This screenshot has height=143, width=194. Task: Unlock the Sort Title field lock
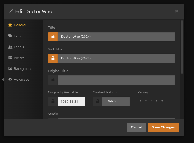(53, 58)
